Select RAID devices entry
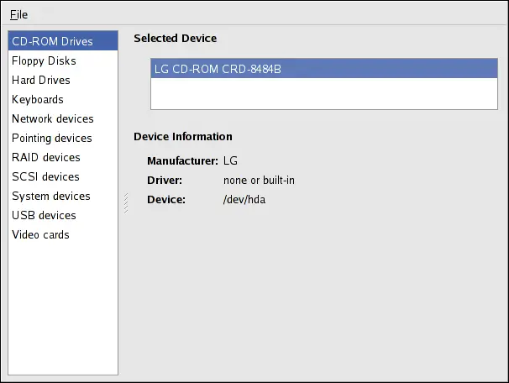The image size is (509, 383). point(46,157)
